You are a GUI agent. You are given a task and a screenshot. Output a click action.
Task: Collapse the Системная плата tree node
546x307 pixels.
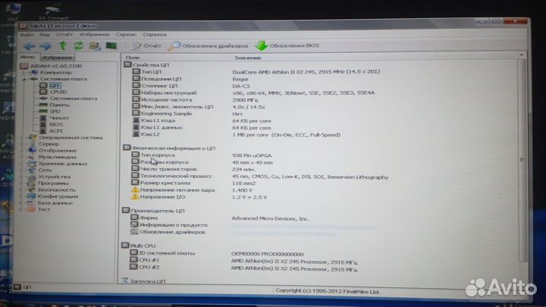[x=23, y=79]
